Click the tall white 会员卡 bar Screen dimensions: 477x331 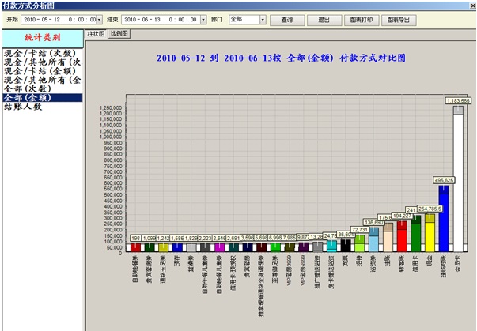pyautogui.click(x=458, y=179)
